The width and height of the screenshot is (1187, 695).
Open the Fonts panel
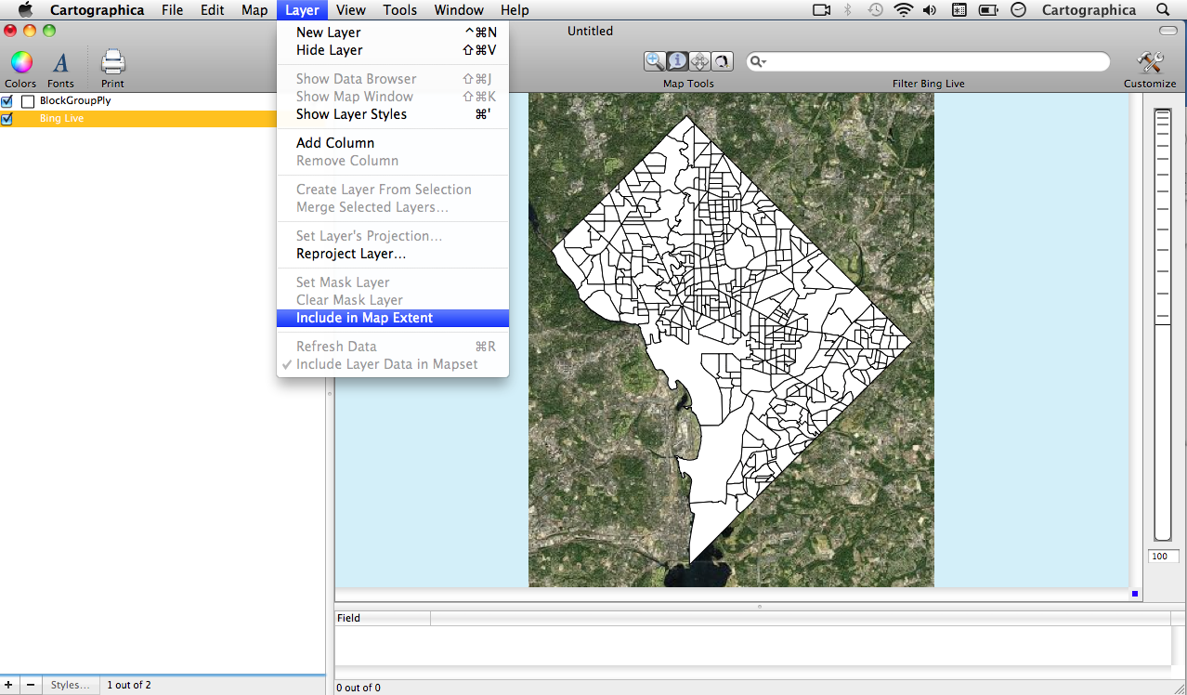click(x=60, y=63)
